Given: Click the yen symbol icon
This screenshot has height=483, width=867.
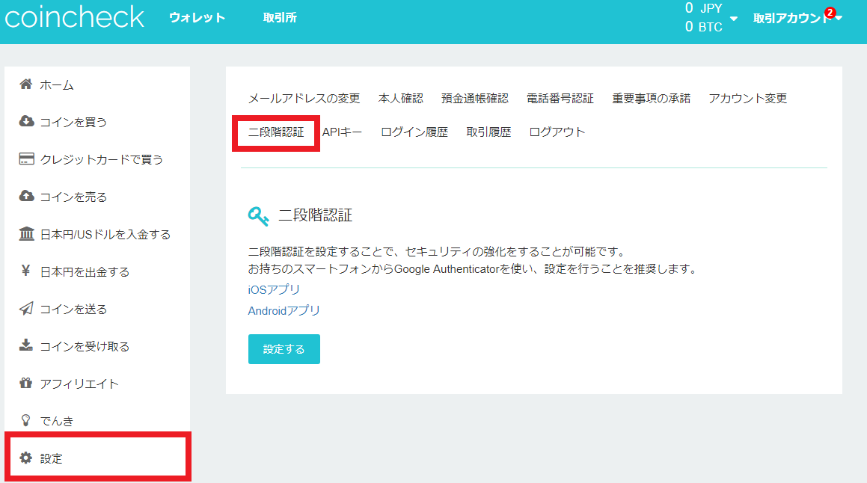Looking at the screenshot, I should [x=25, y=271].
